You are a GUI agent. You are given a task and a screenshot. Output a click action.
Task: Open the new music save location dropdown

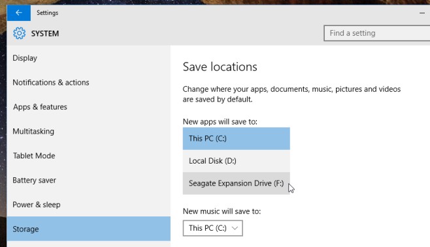click(213, 228)
